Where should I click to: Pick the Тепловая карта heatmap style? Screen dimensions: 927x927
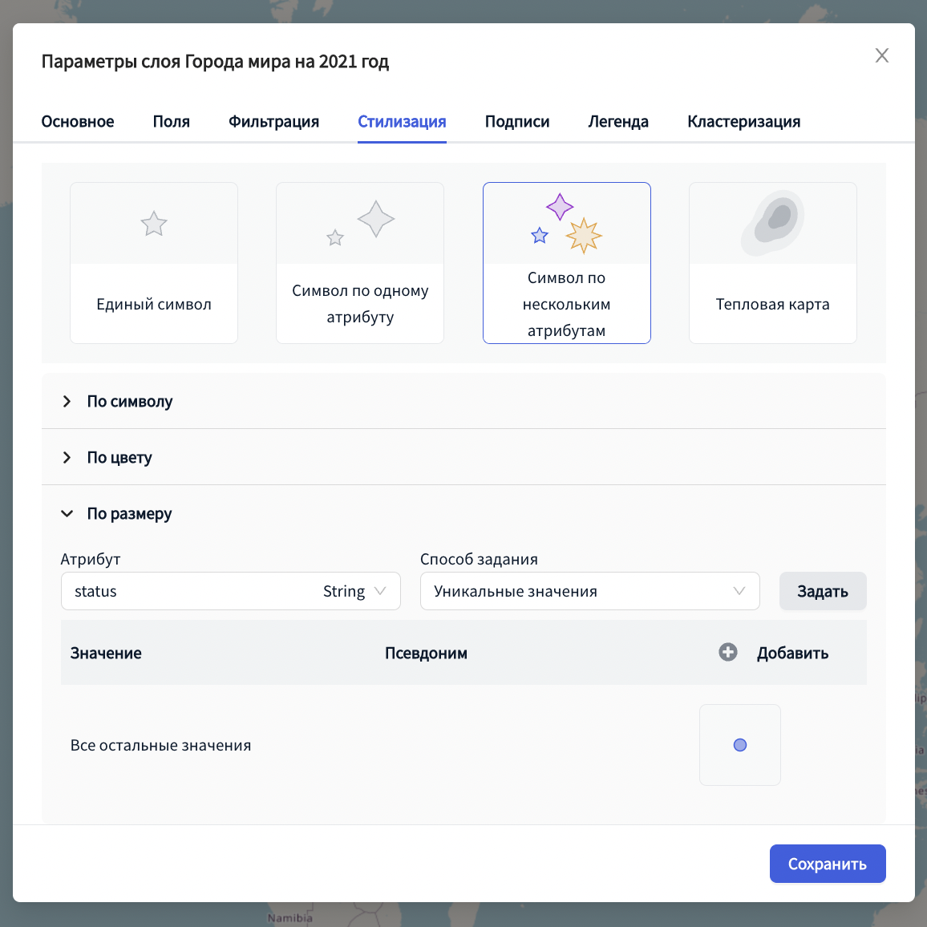tap(772, 263)
